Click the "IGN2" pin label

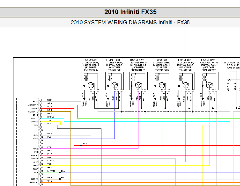tap(35, 152)
